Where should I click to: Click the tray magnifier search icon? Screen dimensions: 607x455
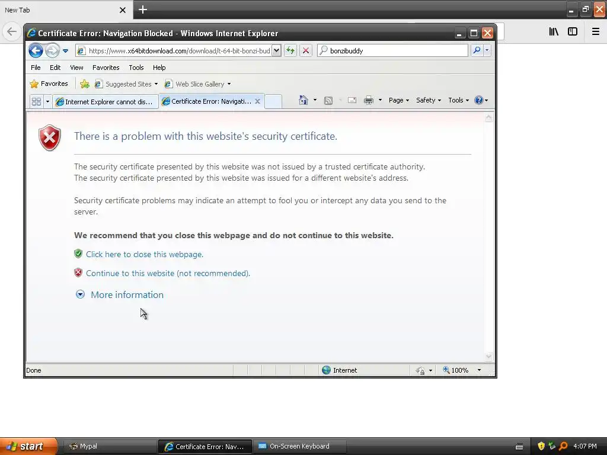point(563,447)
